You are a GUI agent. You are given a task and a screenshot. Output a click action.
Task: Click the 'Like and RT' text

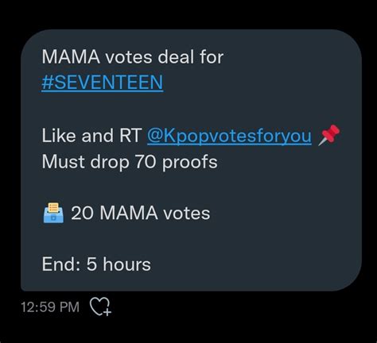click(91, 136)
